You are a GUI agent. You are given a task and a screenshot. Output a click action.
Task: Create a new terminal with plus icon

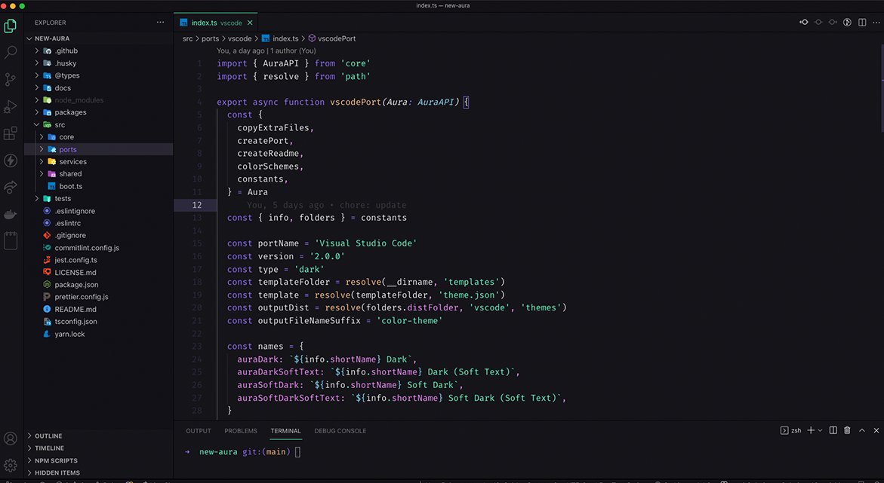point(811,431)
